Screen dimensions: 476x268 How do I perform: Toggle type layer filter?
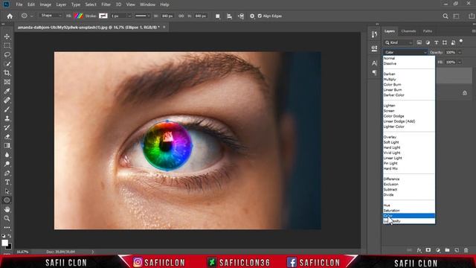[x=437, y=42]
